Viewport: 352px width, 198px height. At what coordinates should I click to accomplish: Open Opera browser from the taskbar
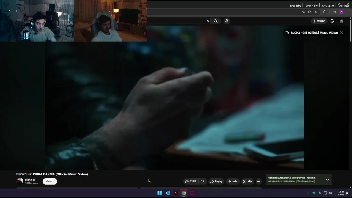[x=192, y=193]
